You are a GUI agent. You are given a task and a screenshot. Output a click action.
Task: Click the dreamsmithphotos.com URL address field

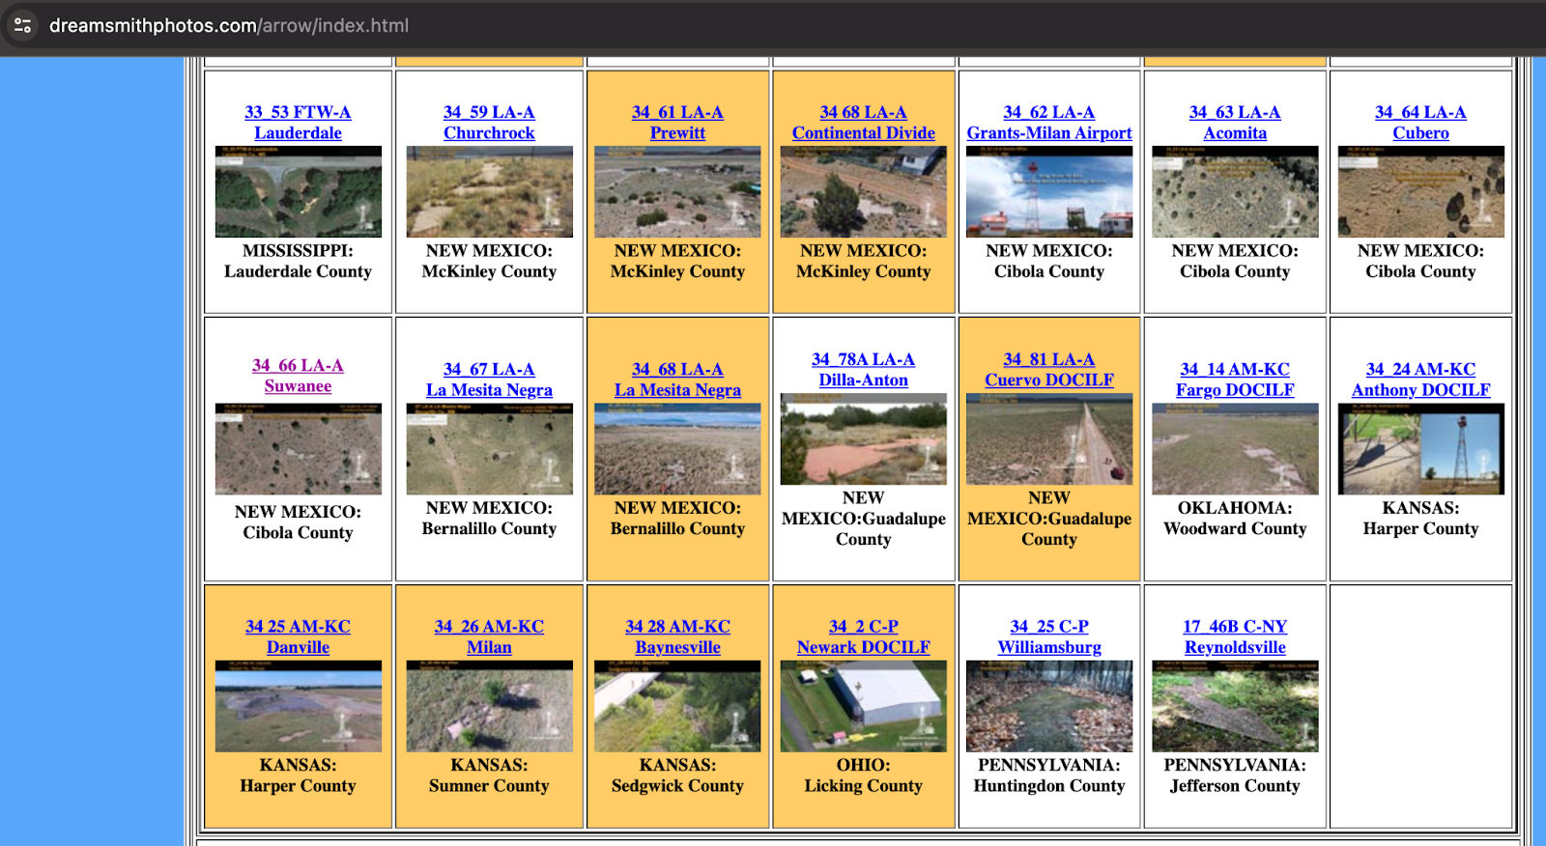click(x=229, y=25)
